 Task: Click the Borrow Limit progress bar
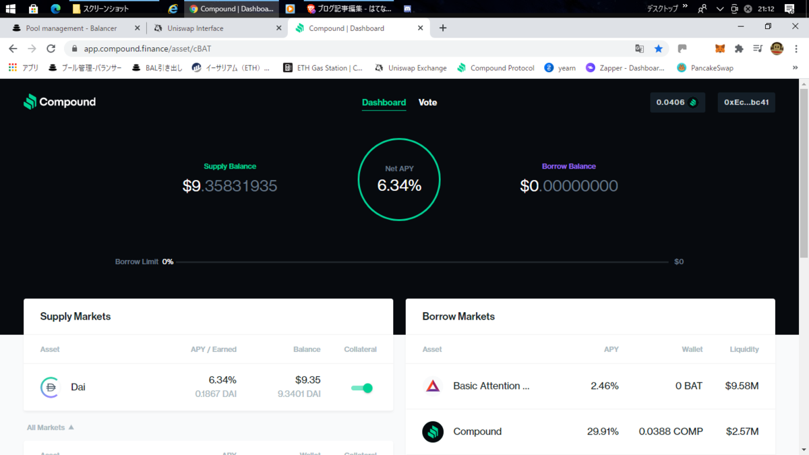(x=423, y=262)
